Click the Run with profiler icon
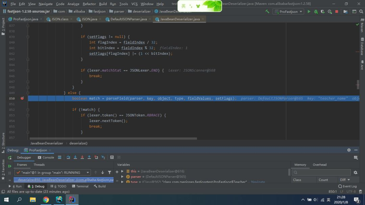365x205 pixels. coord(330,11)
